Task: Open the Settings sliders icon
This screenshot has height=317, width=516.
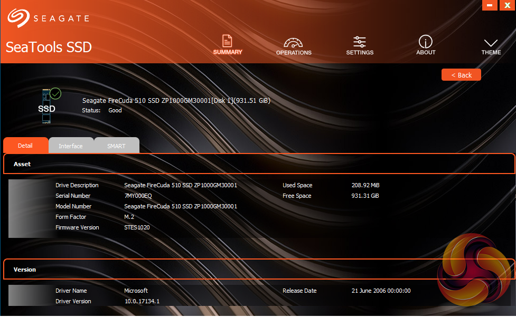Action: 360,45
